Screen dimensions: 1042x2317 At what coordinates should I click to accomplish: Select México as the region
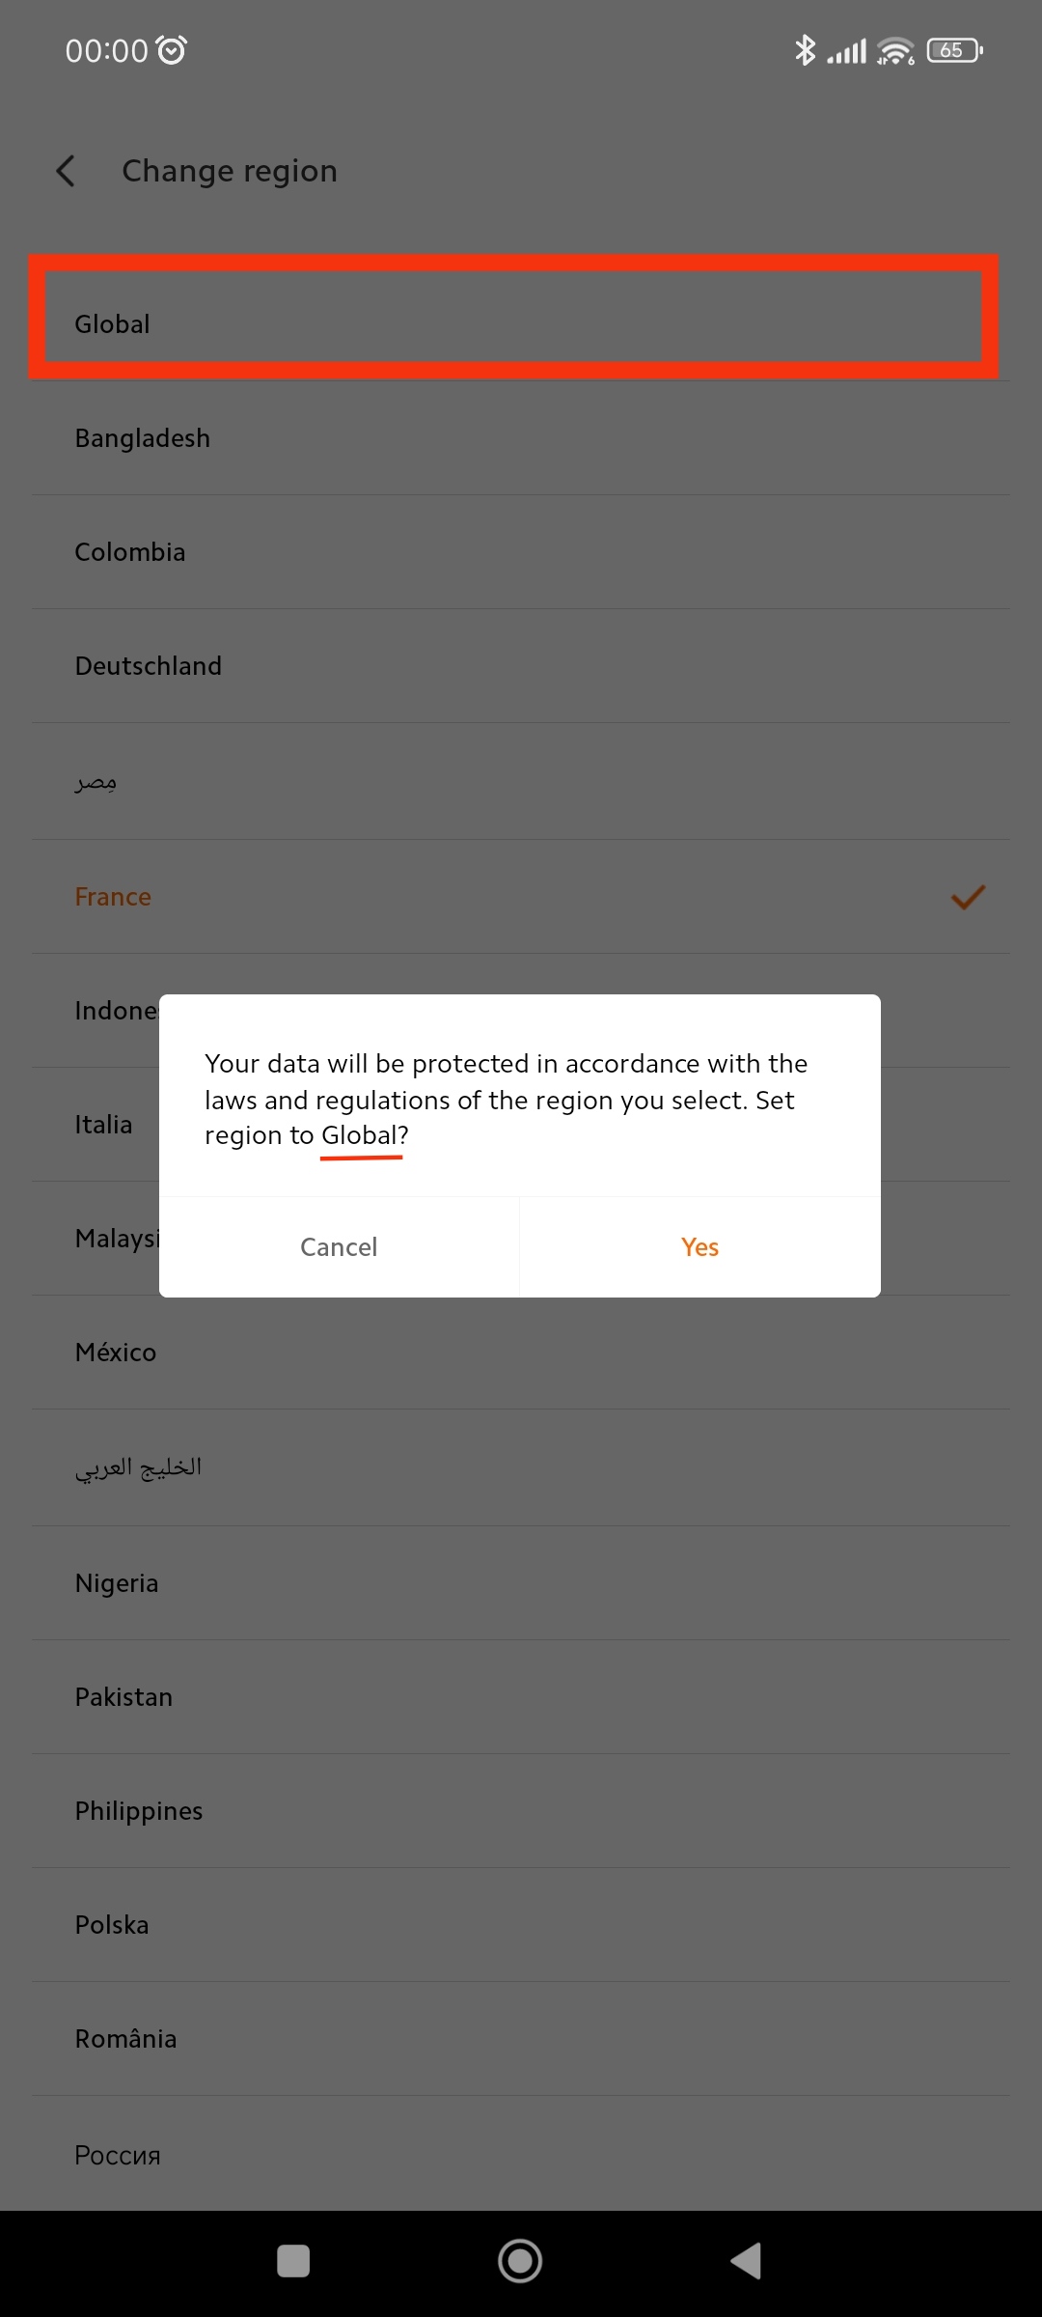116,1353
